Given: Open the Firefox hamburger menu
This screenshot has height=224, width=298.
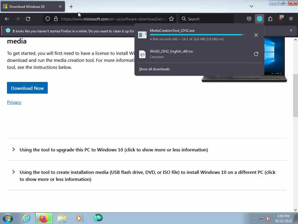Looking at the screenshot, I should (x=291, y=19).
